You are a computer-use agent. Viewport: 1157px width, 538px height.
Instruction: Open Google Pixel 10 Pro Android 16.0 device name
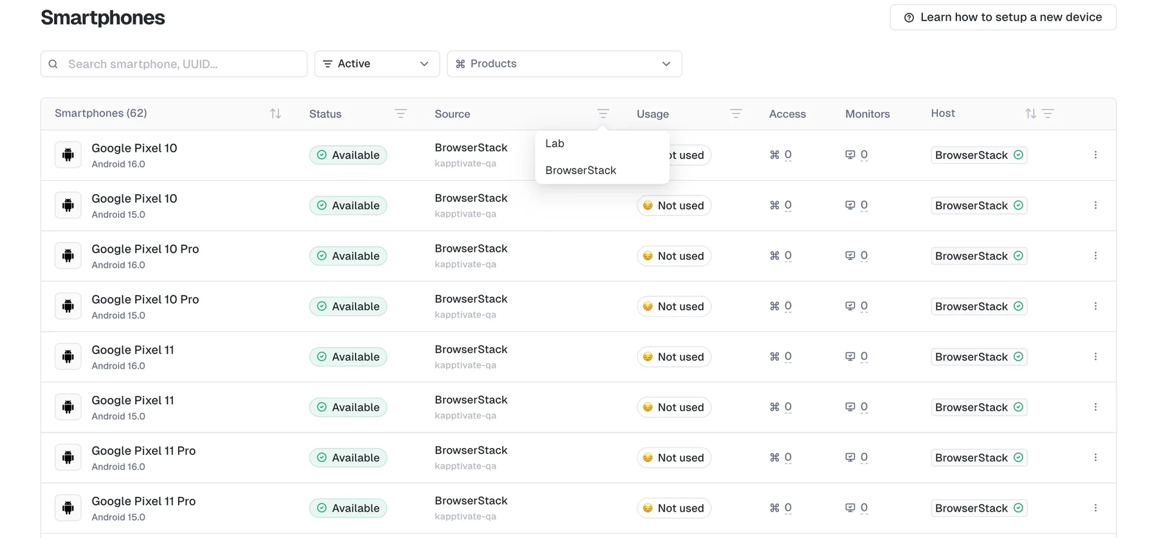pos(145,249)
